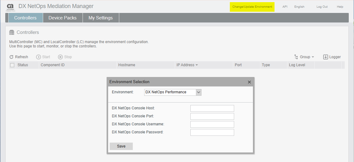
Task: Open the My Settings tab
Action: [100, 18]
